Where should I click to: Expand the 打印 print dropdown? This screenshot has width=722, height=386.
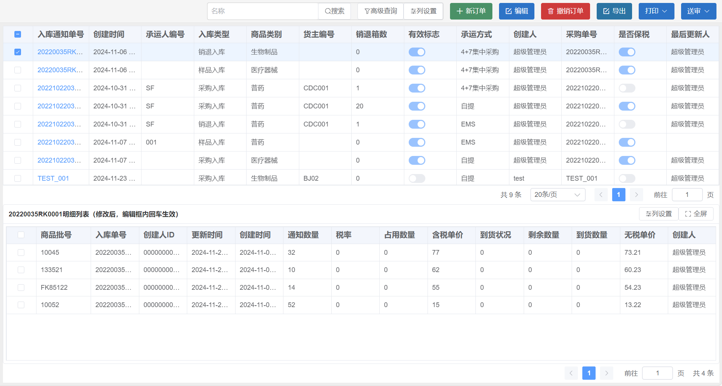coord(656,11)
